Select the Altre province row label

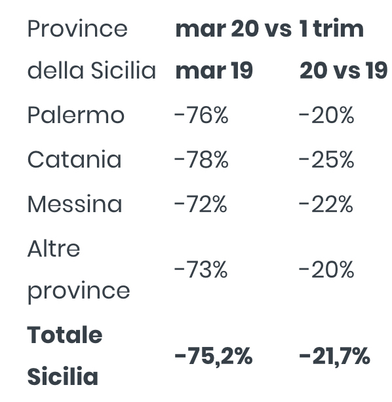79,270
